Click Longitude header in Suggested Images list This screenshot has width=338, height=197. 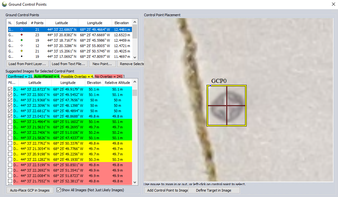68,83
